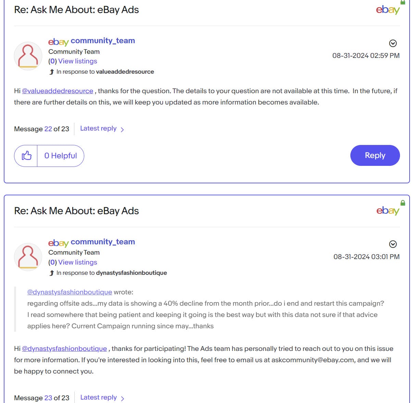The width and height of the screenshot is (412, 403).
Task: Click the message 23 number link
Action: coord(48,398)
